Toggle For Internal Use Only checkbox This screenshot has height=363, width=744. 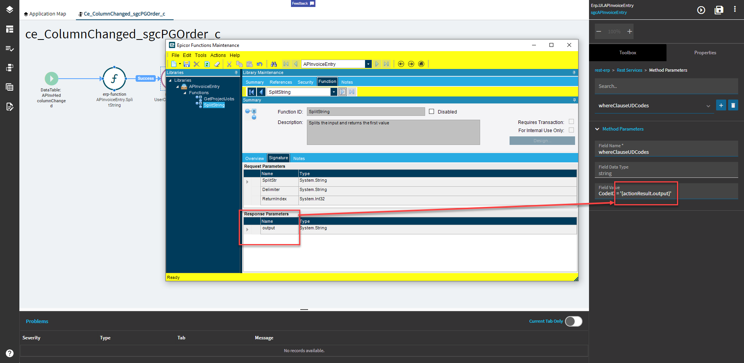(571, 130)
